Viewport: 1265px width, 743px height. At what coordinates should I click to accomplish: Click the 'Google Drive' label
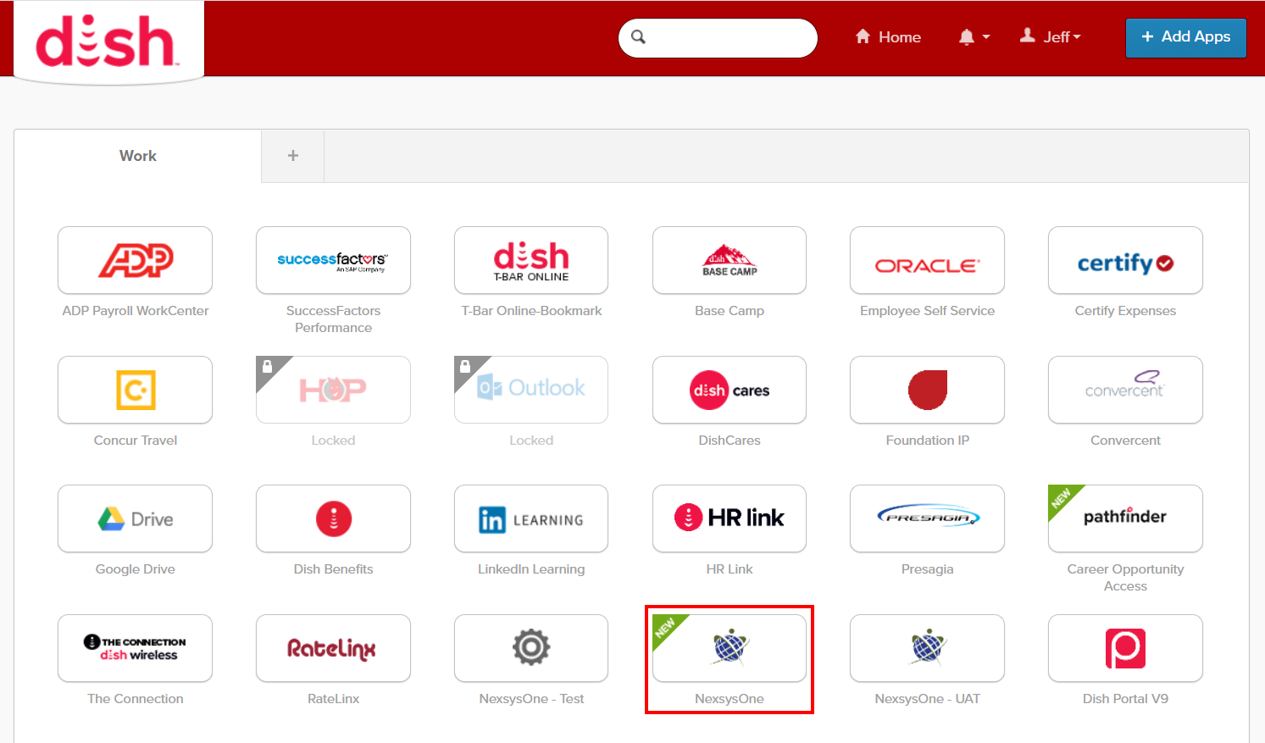pos(136,569)
